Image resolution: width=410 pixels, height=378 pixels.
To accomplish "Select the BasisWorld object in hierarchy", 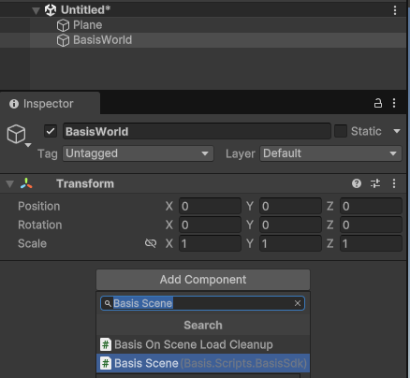I will click(102, 40).
